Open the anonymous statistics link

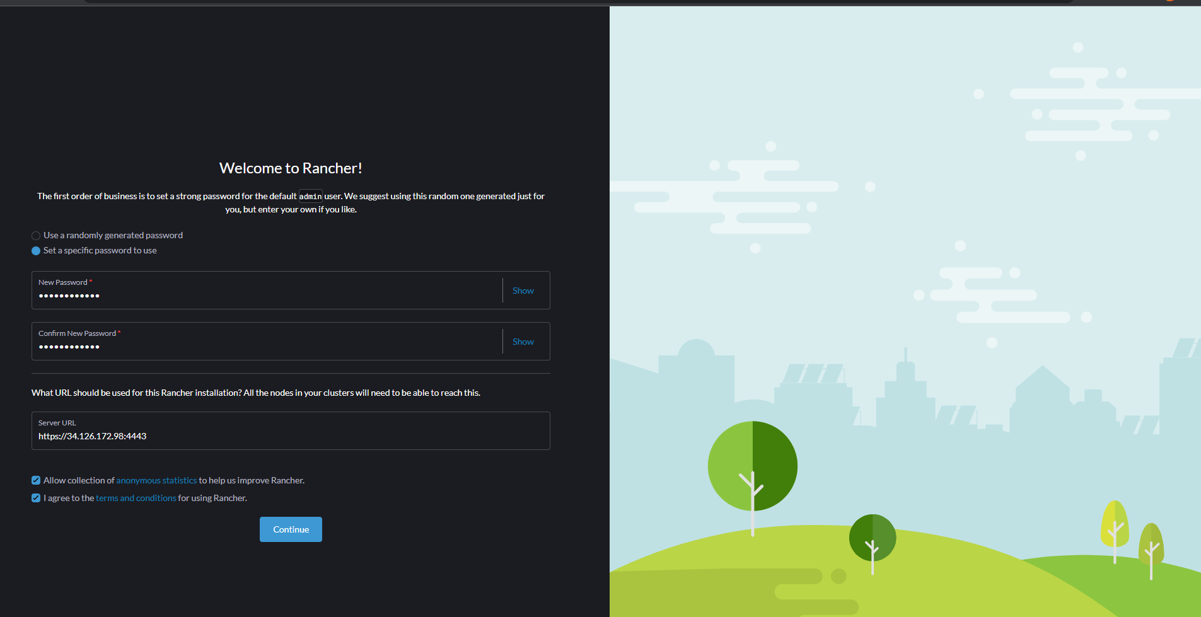156,480
